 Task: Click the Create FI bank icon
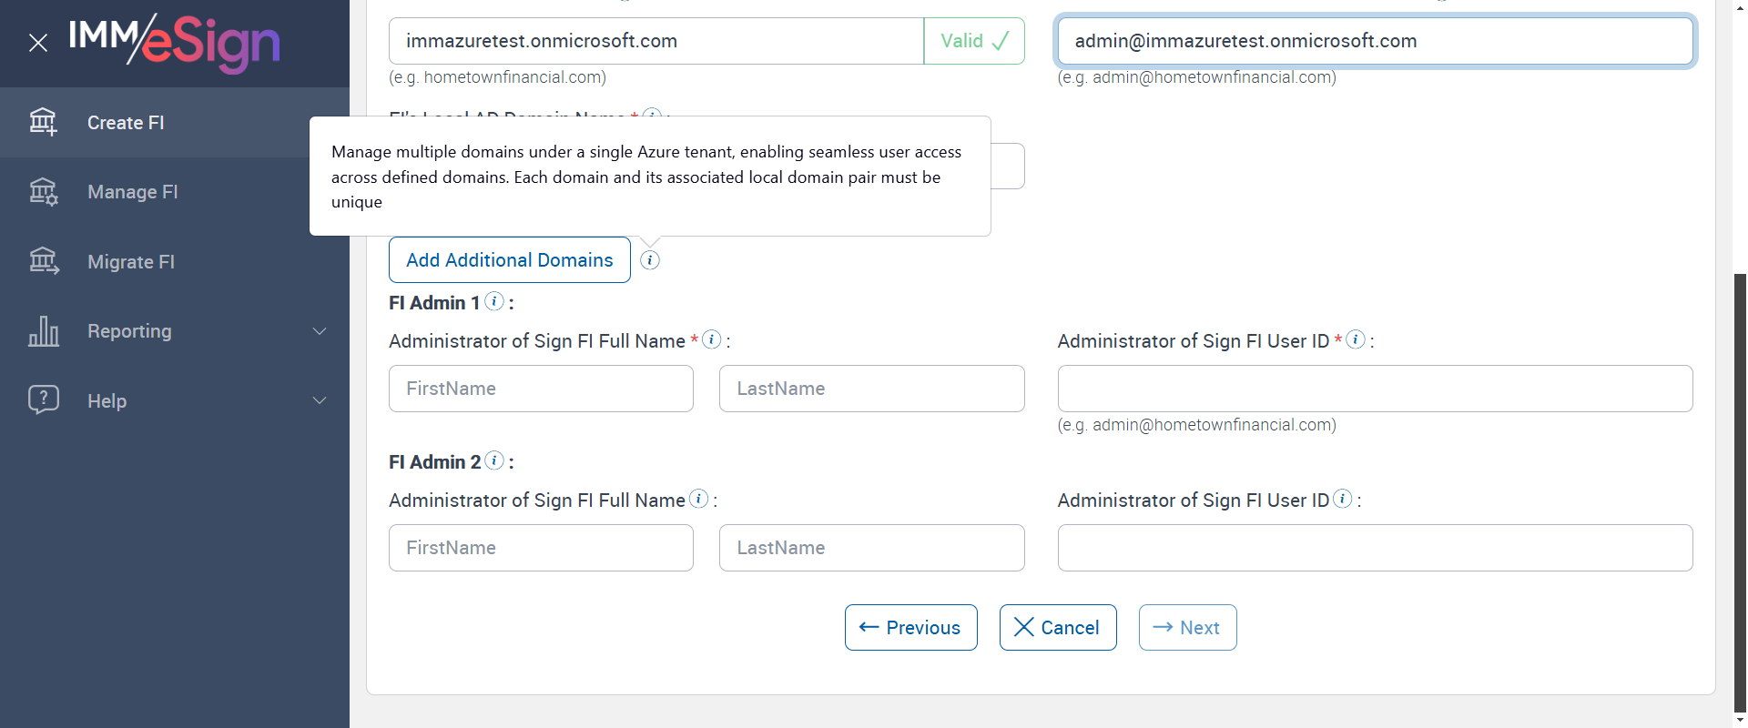coord(43,121)
